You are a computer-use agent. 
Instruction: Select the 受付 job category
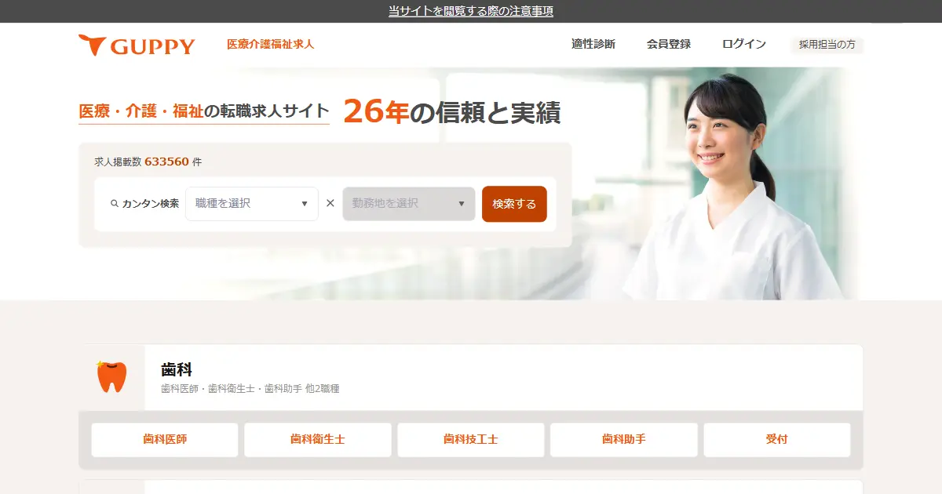click(777, 440)
